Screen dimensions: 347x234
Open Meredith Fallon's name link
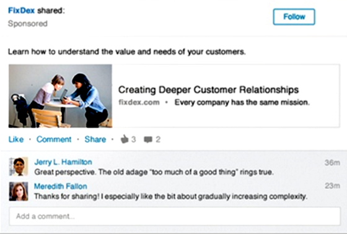pos(61,186)
